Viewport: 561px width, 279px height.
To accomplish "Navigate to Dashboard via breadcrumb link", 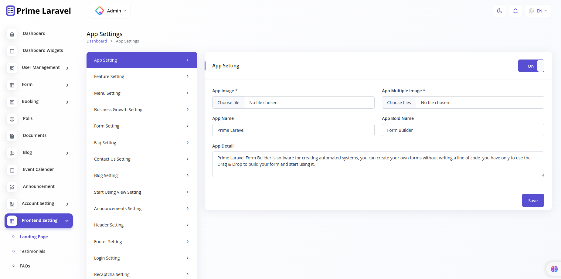I will (97, 41).
